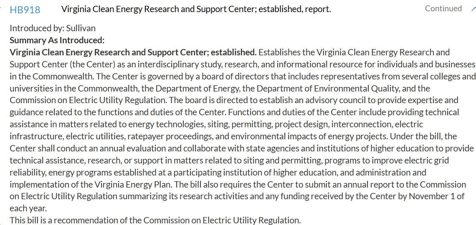Screen dimensions: 476x225
Task: Click the words 'each year.' ending the summary
Action: (28, 208)
